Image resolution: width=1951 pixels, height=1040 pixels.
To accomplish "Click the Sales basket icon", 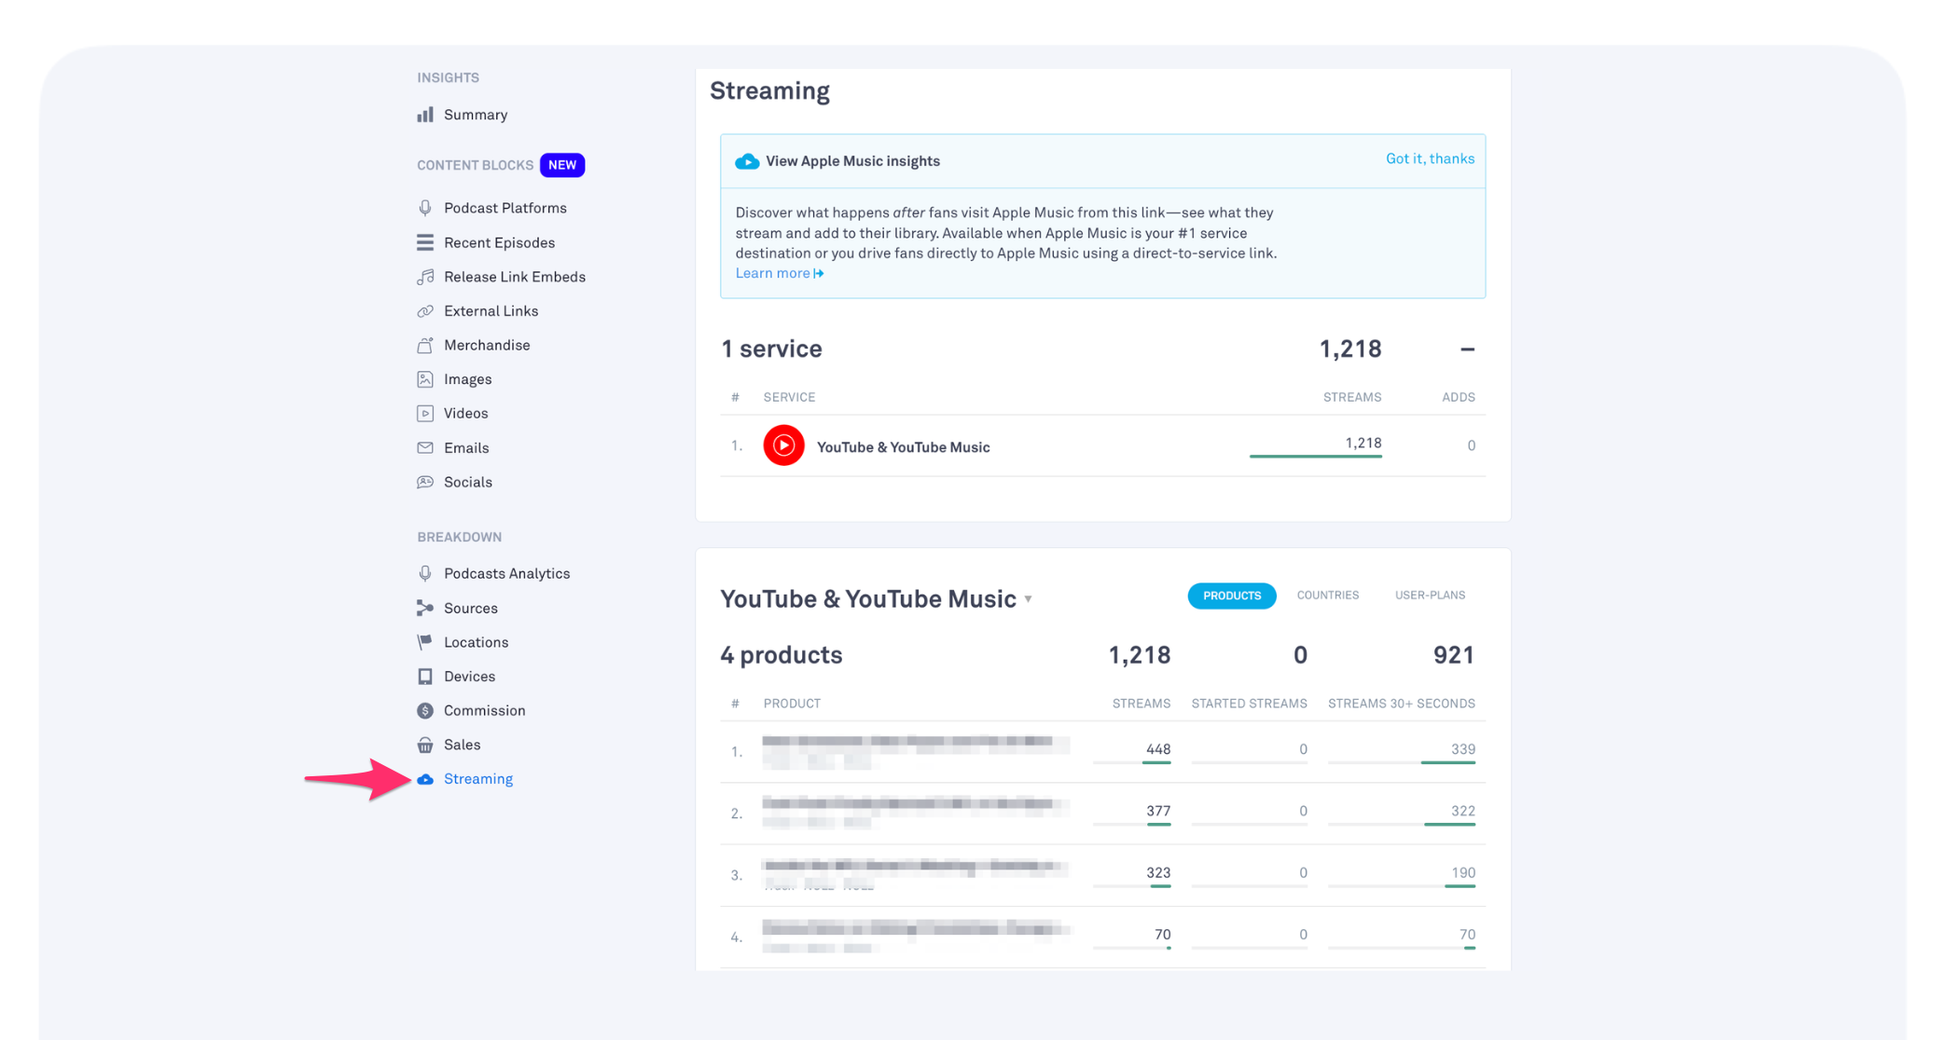I will pos(425,745).
